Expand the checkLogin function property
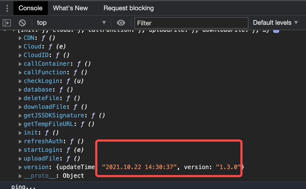 click(20, 81)
